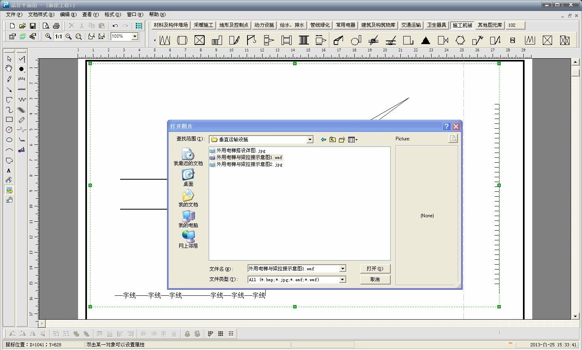This screenshot has height=350, width=582.
Task: Switch to the 交通运输 tab
Action: click(411, 25)
